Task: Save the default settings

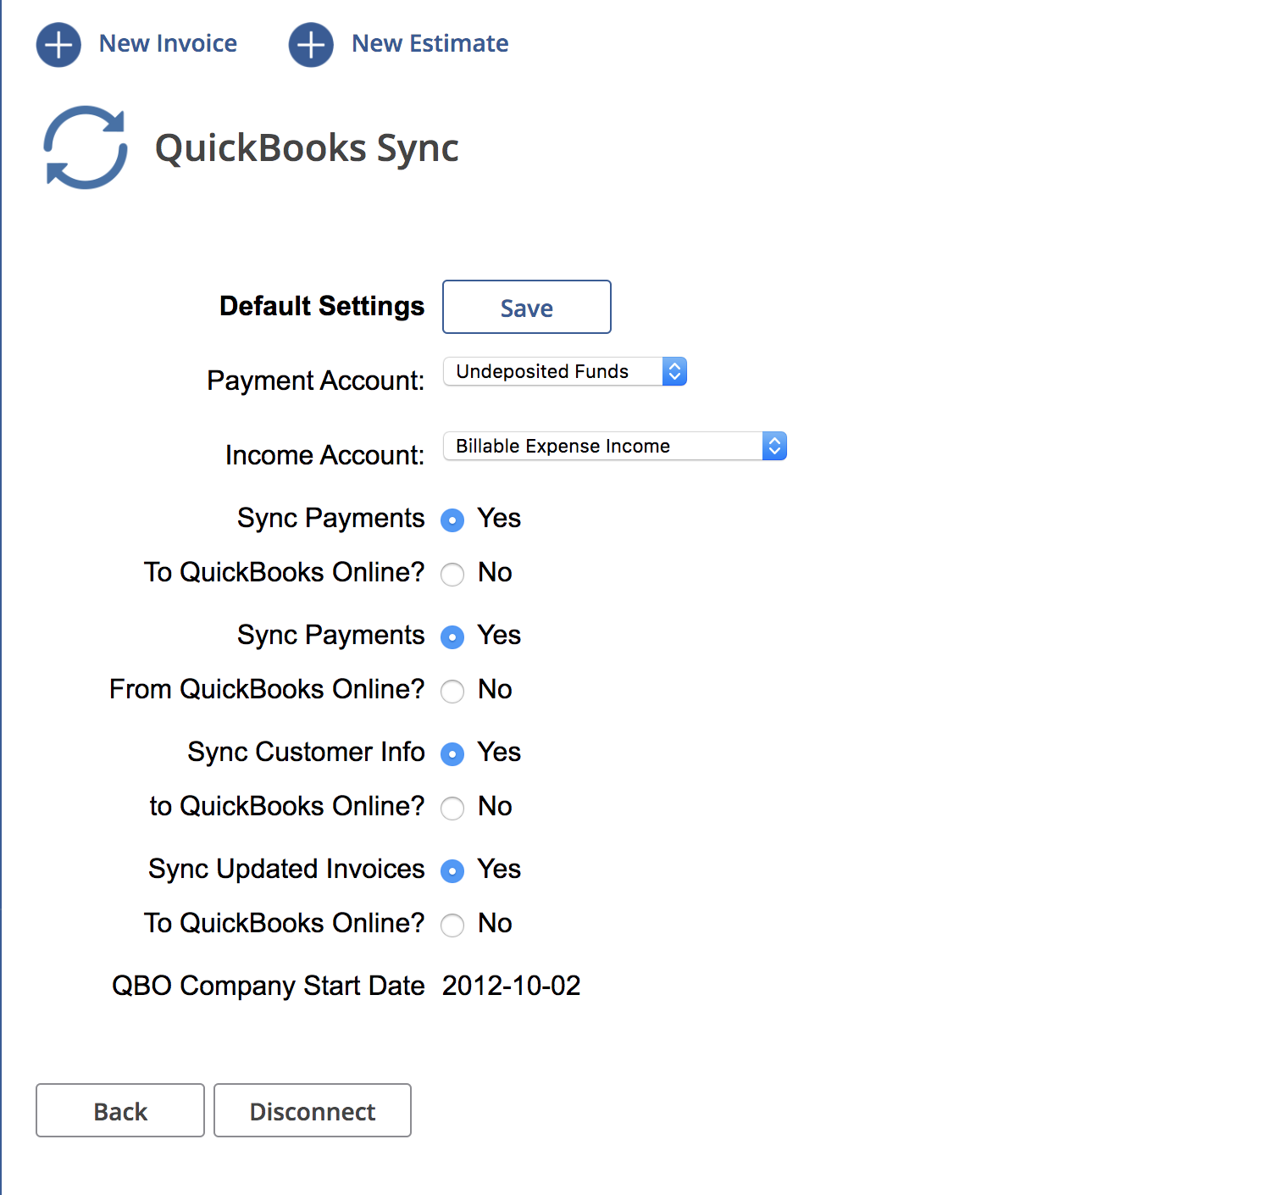Action: coord(526,308)
